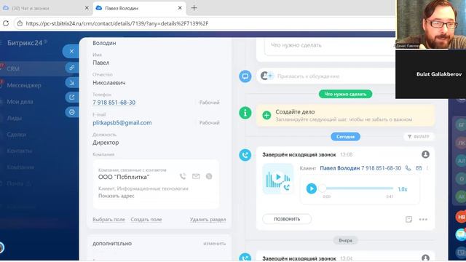Image resolution: width=466 pixels, height=262 pixels.
Task: Close the contact slider with the X button
Action: click(71, 52)
